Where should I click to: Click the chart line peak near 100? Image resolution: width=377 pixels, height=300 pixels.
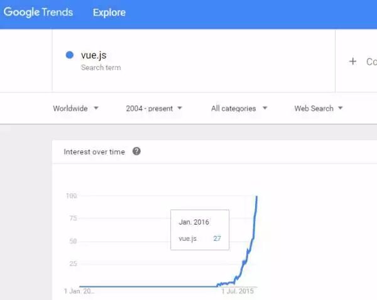[x=256, y=197]
